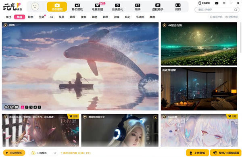Click the 上传壁纸 upload button
Screen dimensions: 242x157
(197, 153)
